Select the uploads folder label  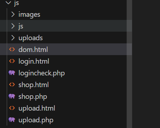(31, 38)
